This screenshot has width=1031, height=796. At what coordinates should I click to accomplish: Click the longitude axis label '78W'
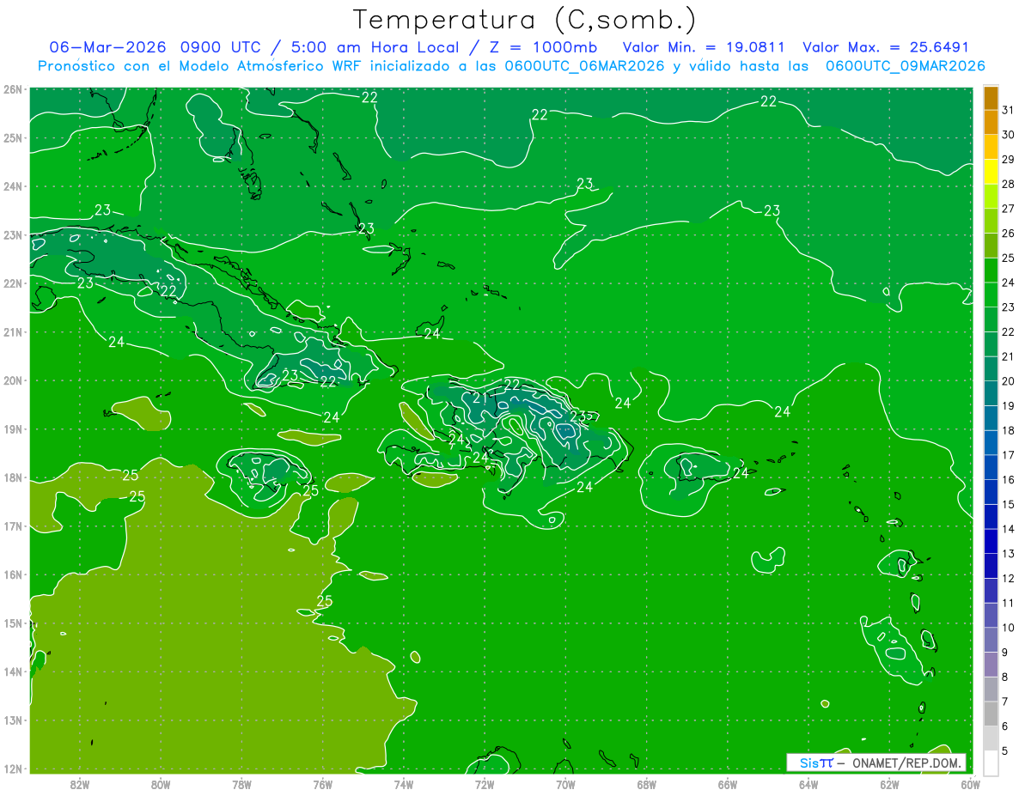click(241, 784)
